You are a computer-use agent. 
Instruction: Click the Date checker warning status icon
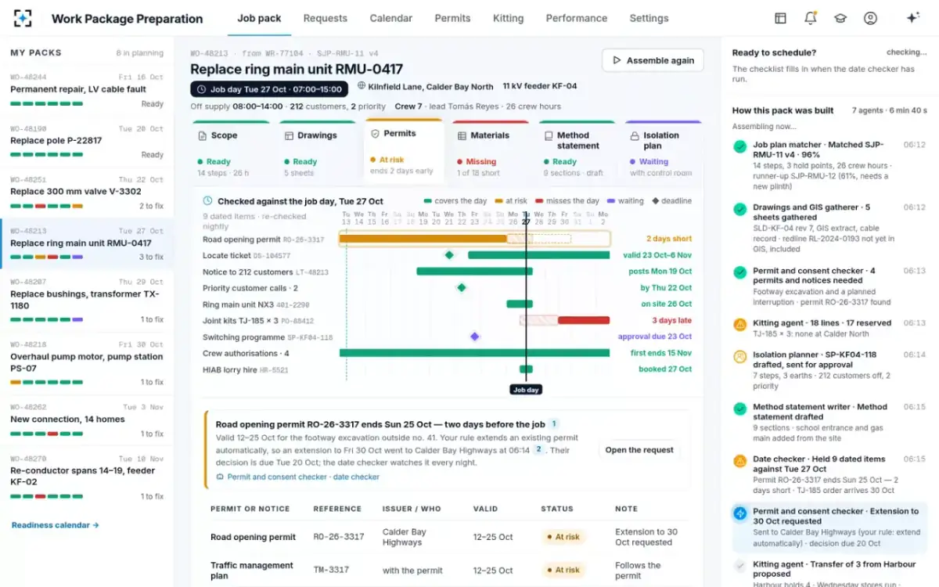(739, 462)
